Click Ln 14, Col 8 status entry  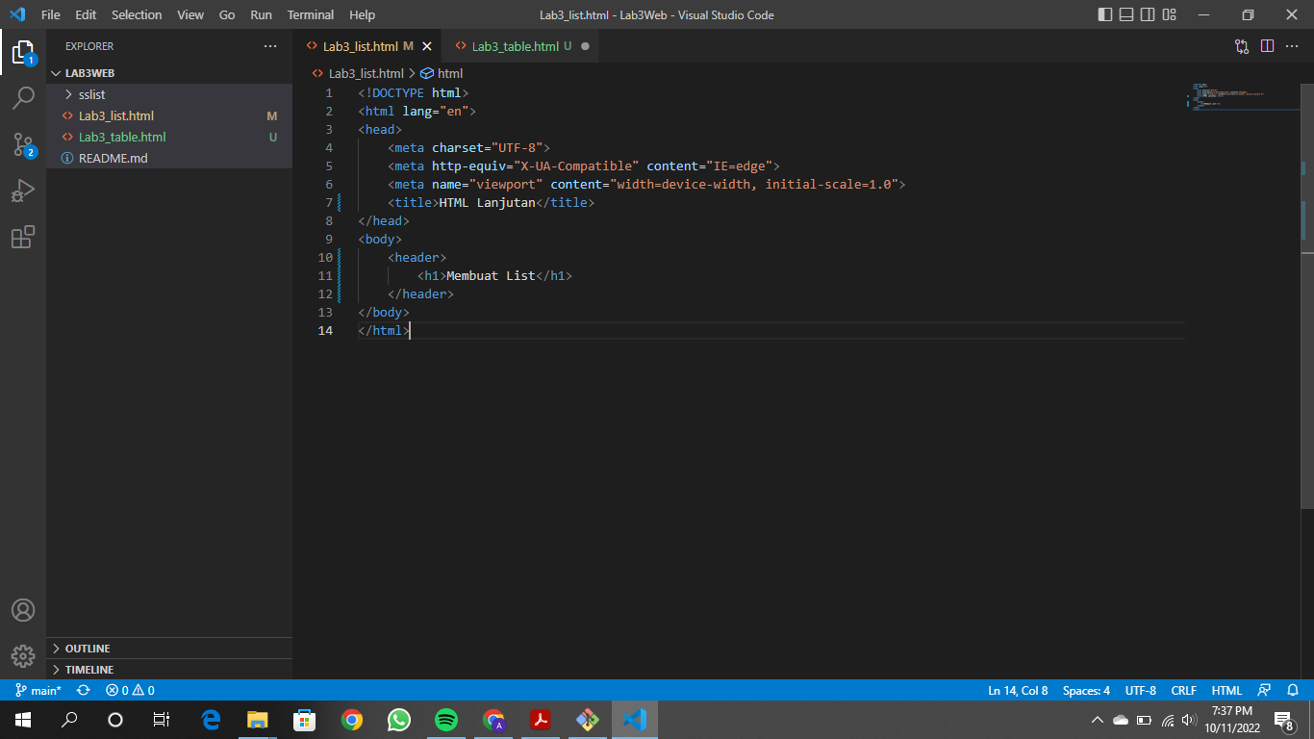(1018, 691)
